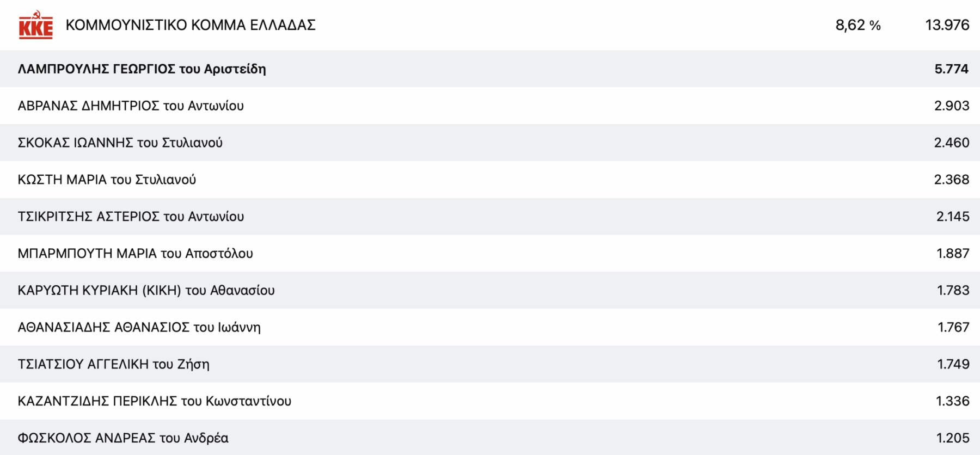The height and width of the screenshot is (455, 980).
Task: Select candidate ΚΩΣΤΗ ΜΑΡΙΑ
Action: 107,180
